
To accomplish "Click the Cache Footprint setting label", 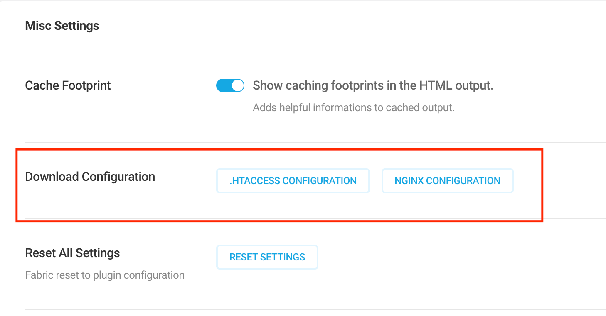I will pyautogui.click(x=68, y=85).
